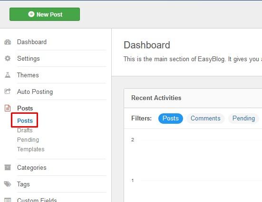Click the Recent Activities panel header
This screenshot has width=262, height=202.
tap(193, 98)
